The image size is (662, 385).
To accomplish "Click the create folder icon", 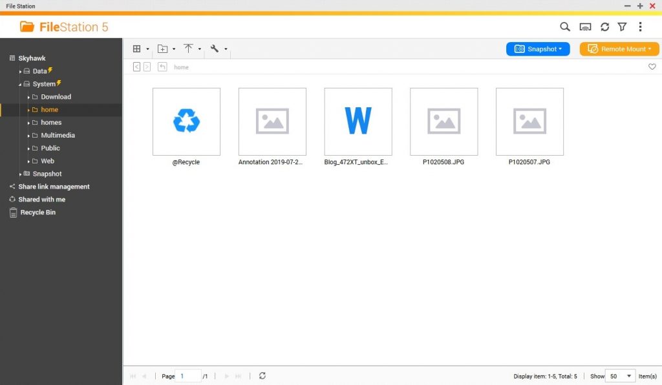I will [x=162, y=49].
